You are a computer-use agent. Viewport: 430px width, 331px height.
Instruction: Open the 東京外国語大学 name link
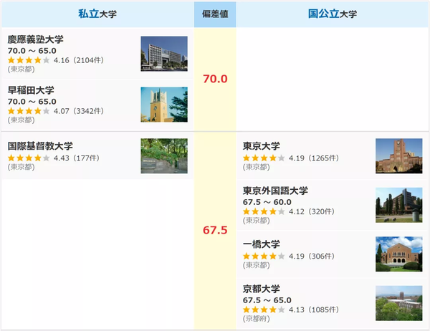tap(275, 191)
